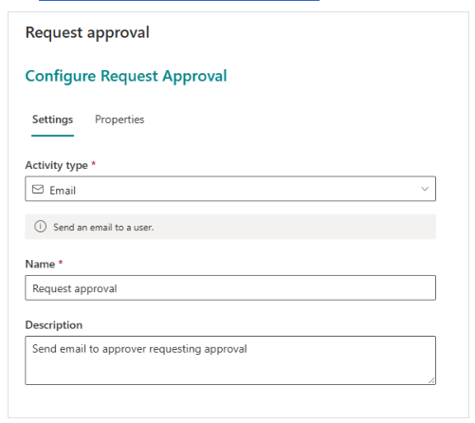This screenshot has height=423, width=475.
Task: Select the 'Email' text in the dropdown
Action: coord(63,191)
